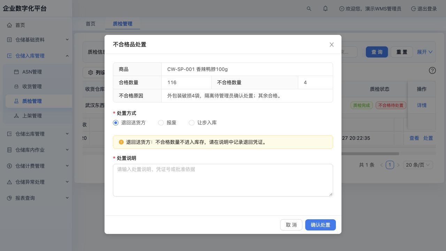Open the 20 条/页 page size dropdown
Screen dimensions: 446x251
pos(418,165)
